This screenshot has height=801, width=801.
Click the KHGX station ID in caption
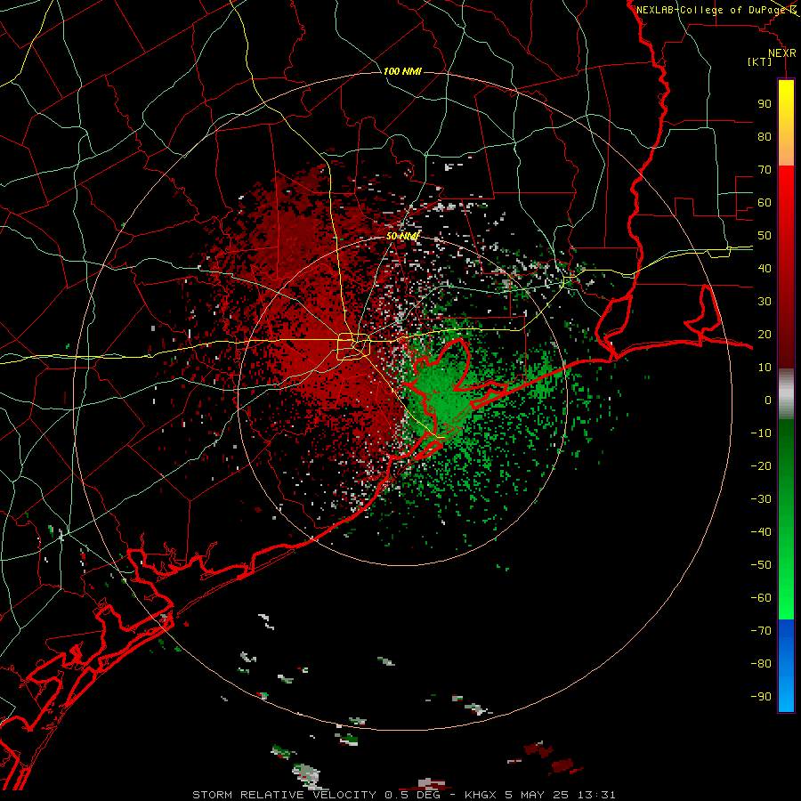481,795
